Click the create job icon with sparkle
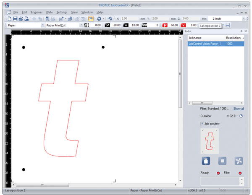This screenshot has height=195, width=252. pyautogui.click(x=61, y=19)
